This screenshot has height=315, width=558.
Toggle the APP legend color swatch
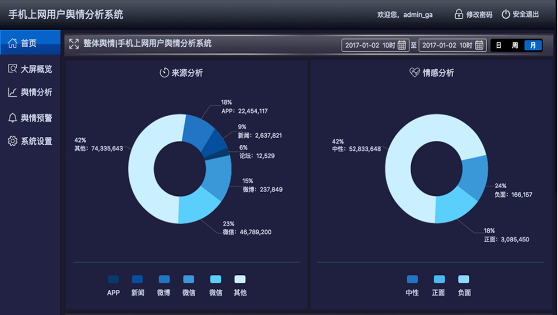(x=113, y=279)
